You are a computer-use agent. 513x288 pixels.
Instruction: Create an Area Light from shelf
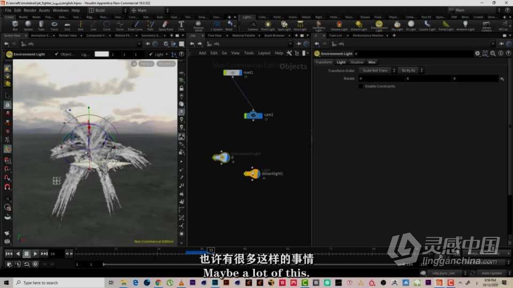300,25
